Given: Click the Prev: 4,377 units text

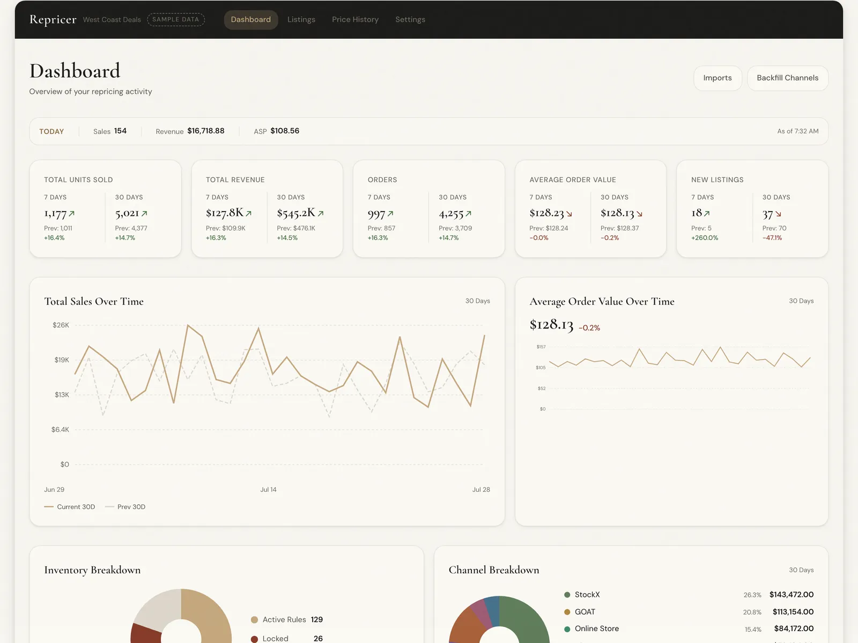Looking at the screenshot, I should pyautogui.click(x=131, y=228).
